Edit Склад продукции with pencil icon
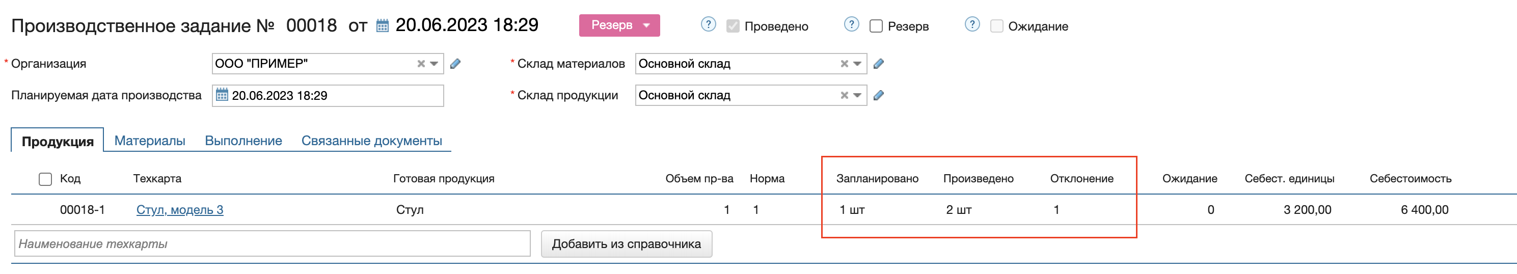The height and width of the screenshot is (274, 1517). tap(879, 95)
